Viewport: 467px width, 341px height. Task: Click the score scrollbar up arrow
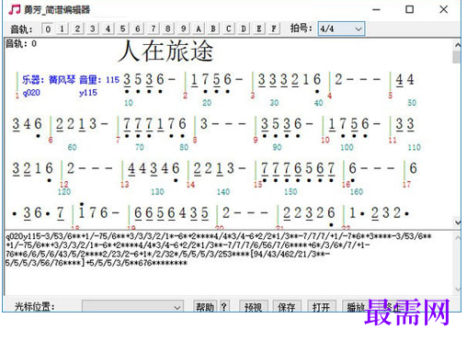pyautogui.click(x=457, y=45)
